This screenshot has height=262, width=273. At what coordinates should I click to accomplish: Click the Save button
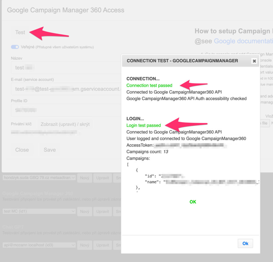[50, 150]
